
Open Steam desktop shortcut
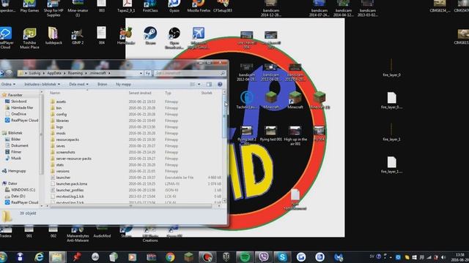point(150,36)
